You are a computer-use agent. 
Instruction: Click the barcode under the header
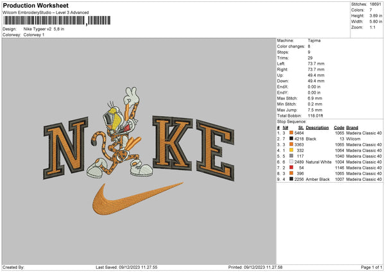tap(57, 21)
